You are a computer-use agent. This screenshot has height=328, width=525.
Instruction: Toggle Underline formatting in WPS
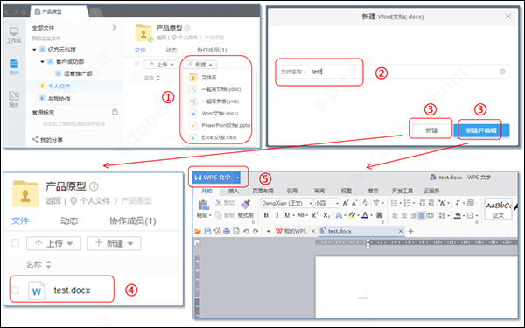pos(287,215)
